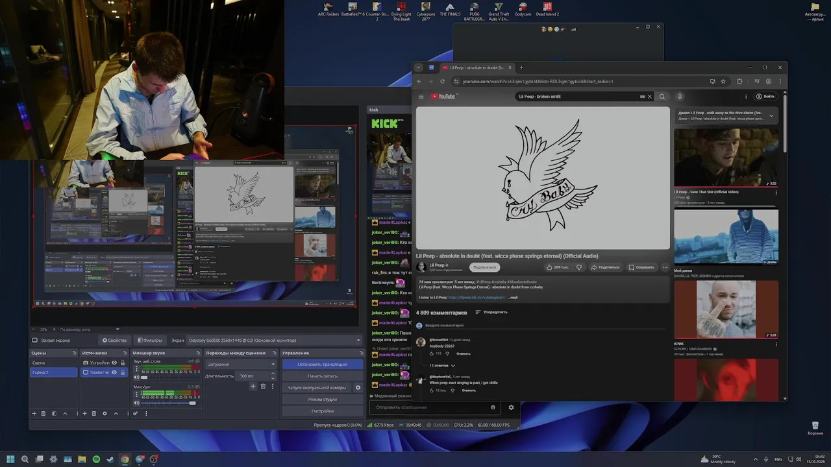Screen dimensions: 831x467
Task: Click Начать запись button
Action: [323, 376]
